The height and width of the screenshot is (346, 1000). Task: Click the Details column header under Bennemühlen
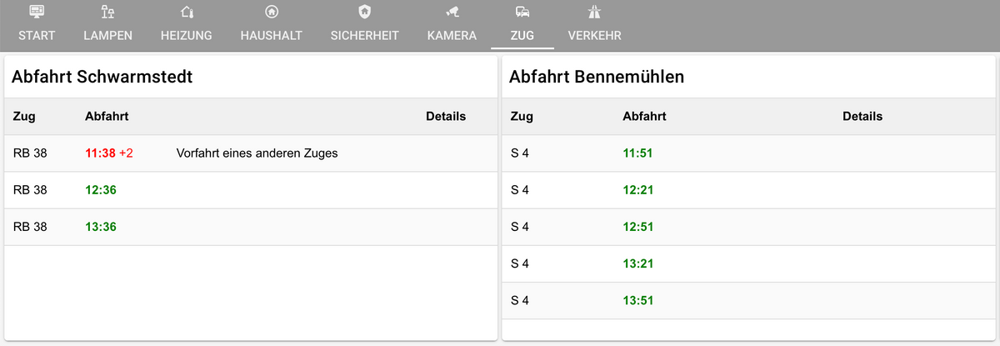click(x=862, y=117)
